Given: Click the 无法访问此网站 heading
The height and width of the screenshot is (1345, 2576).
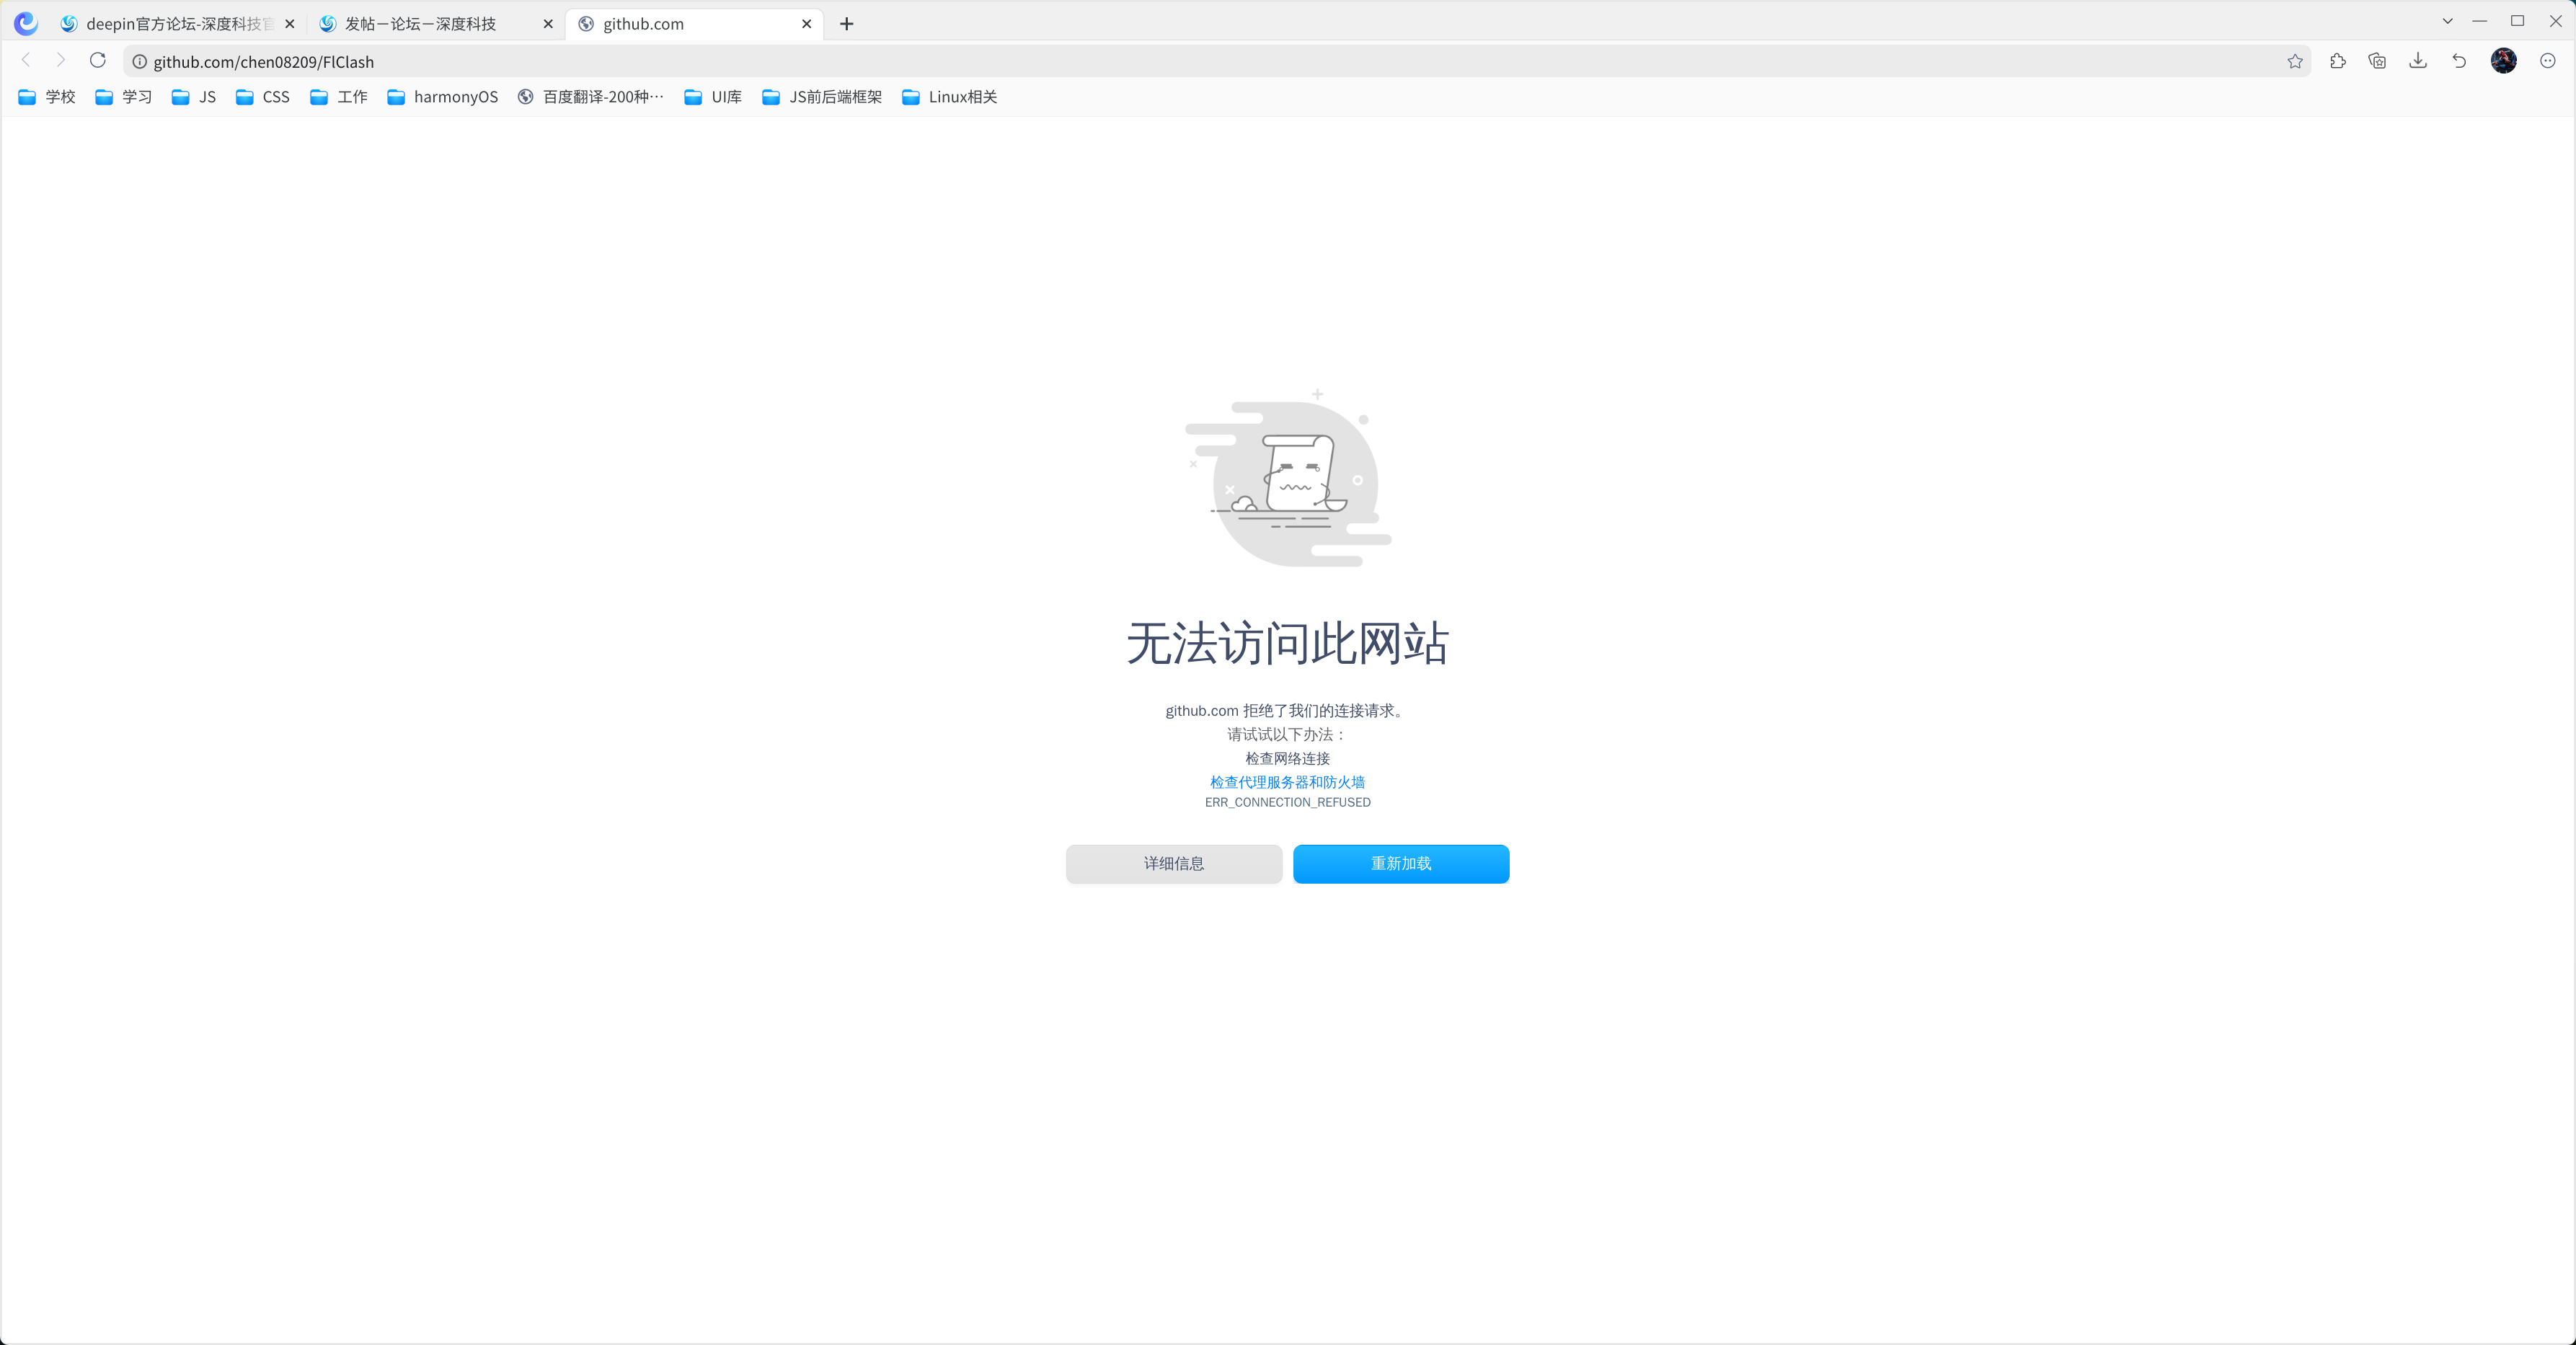Looking at the screenshot, I should pos(1287,642).
